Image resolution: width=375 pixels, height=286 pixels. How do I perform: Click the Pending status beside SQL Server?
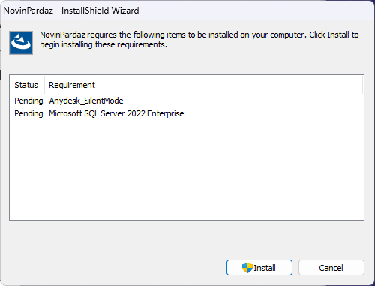pyautogui.click(x=28, y=113)
